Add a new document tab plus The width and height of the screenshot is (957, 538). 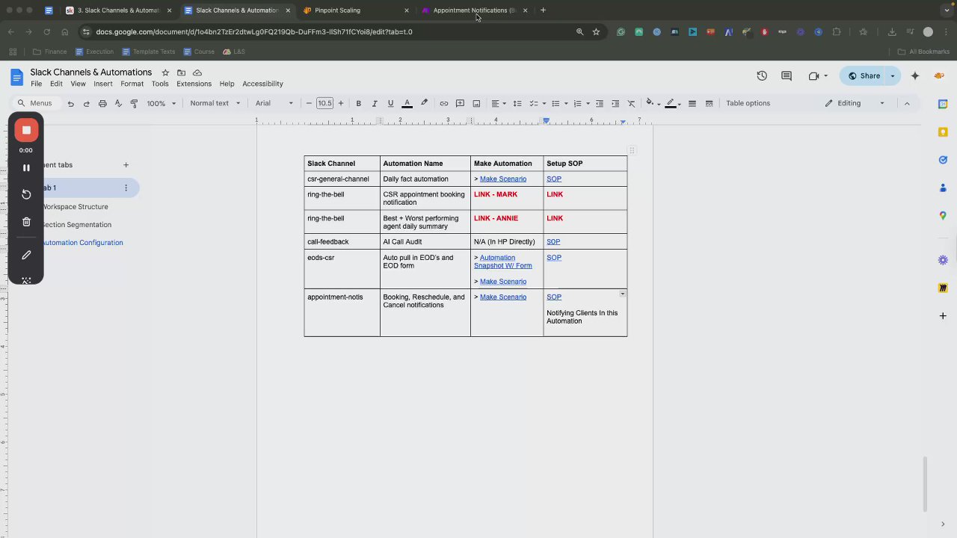pos(126,165)
